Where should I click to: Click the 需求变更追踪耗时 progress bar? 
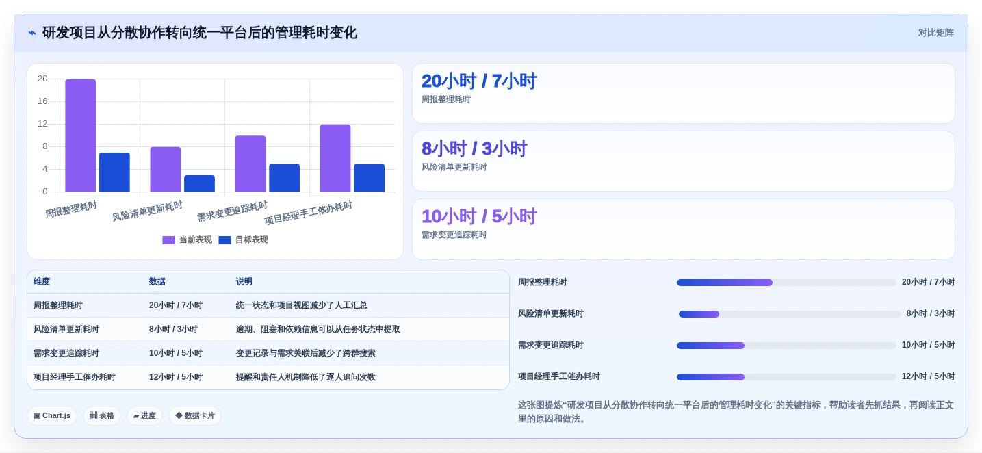click(x=786, y=346)
